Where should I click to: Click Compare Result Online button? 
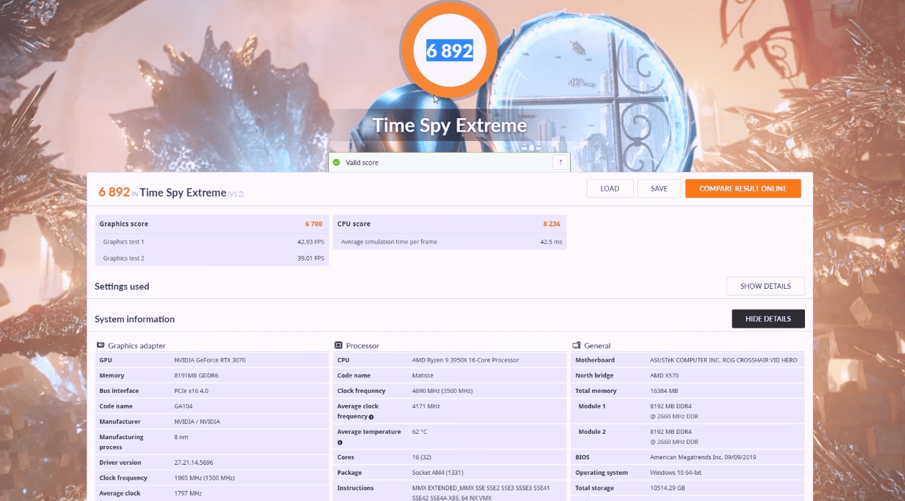[743, 189]
